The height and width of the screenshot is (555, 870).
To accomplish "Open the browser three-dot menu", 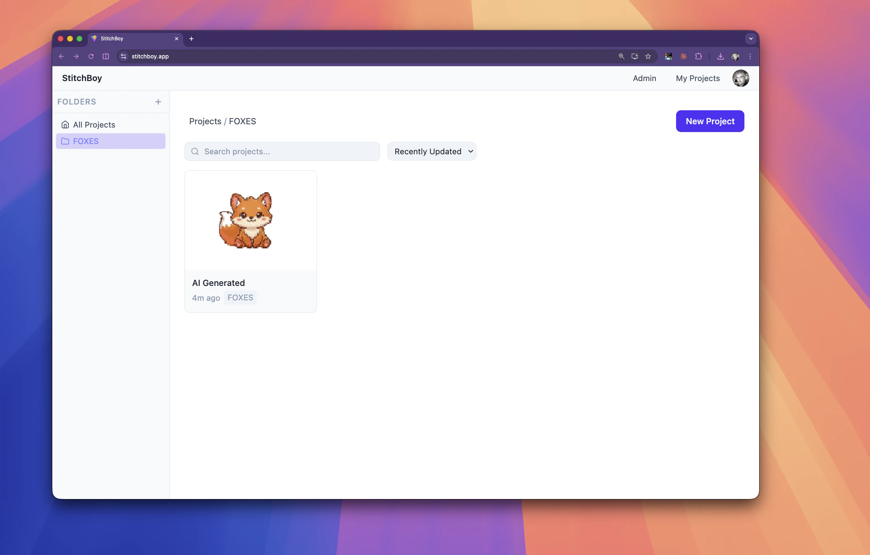I will coord(750,56).
